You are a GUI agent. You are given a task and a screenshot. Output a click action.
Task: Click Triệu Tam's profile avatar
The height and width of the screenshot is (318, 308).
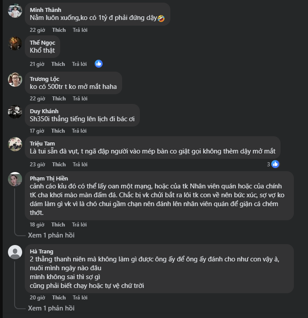(x=15, y=144)
